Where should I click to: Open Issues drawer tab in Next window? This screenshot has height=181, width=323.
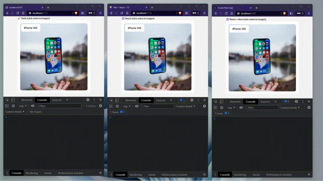[256, 175]
